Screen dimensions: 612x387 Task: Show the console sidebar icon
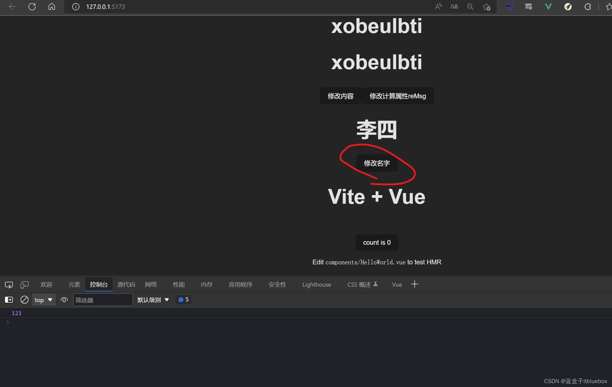(9, 300)
